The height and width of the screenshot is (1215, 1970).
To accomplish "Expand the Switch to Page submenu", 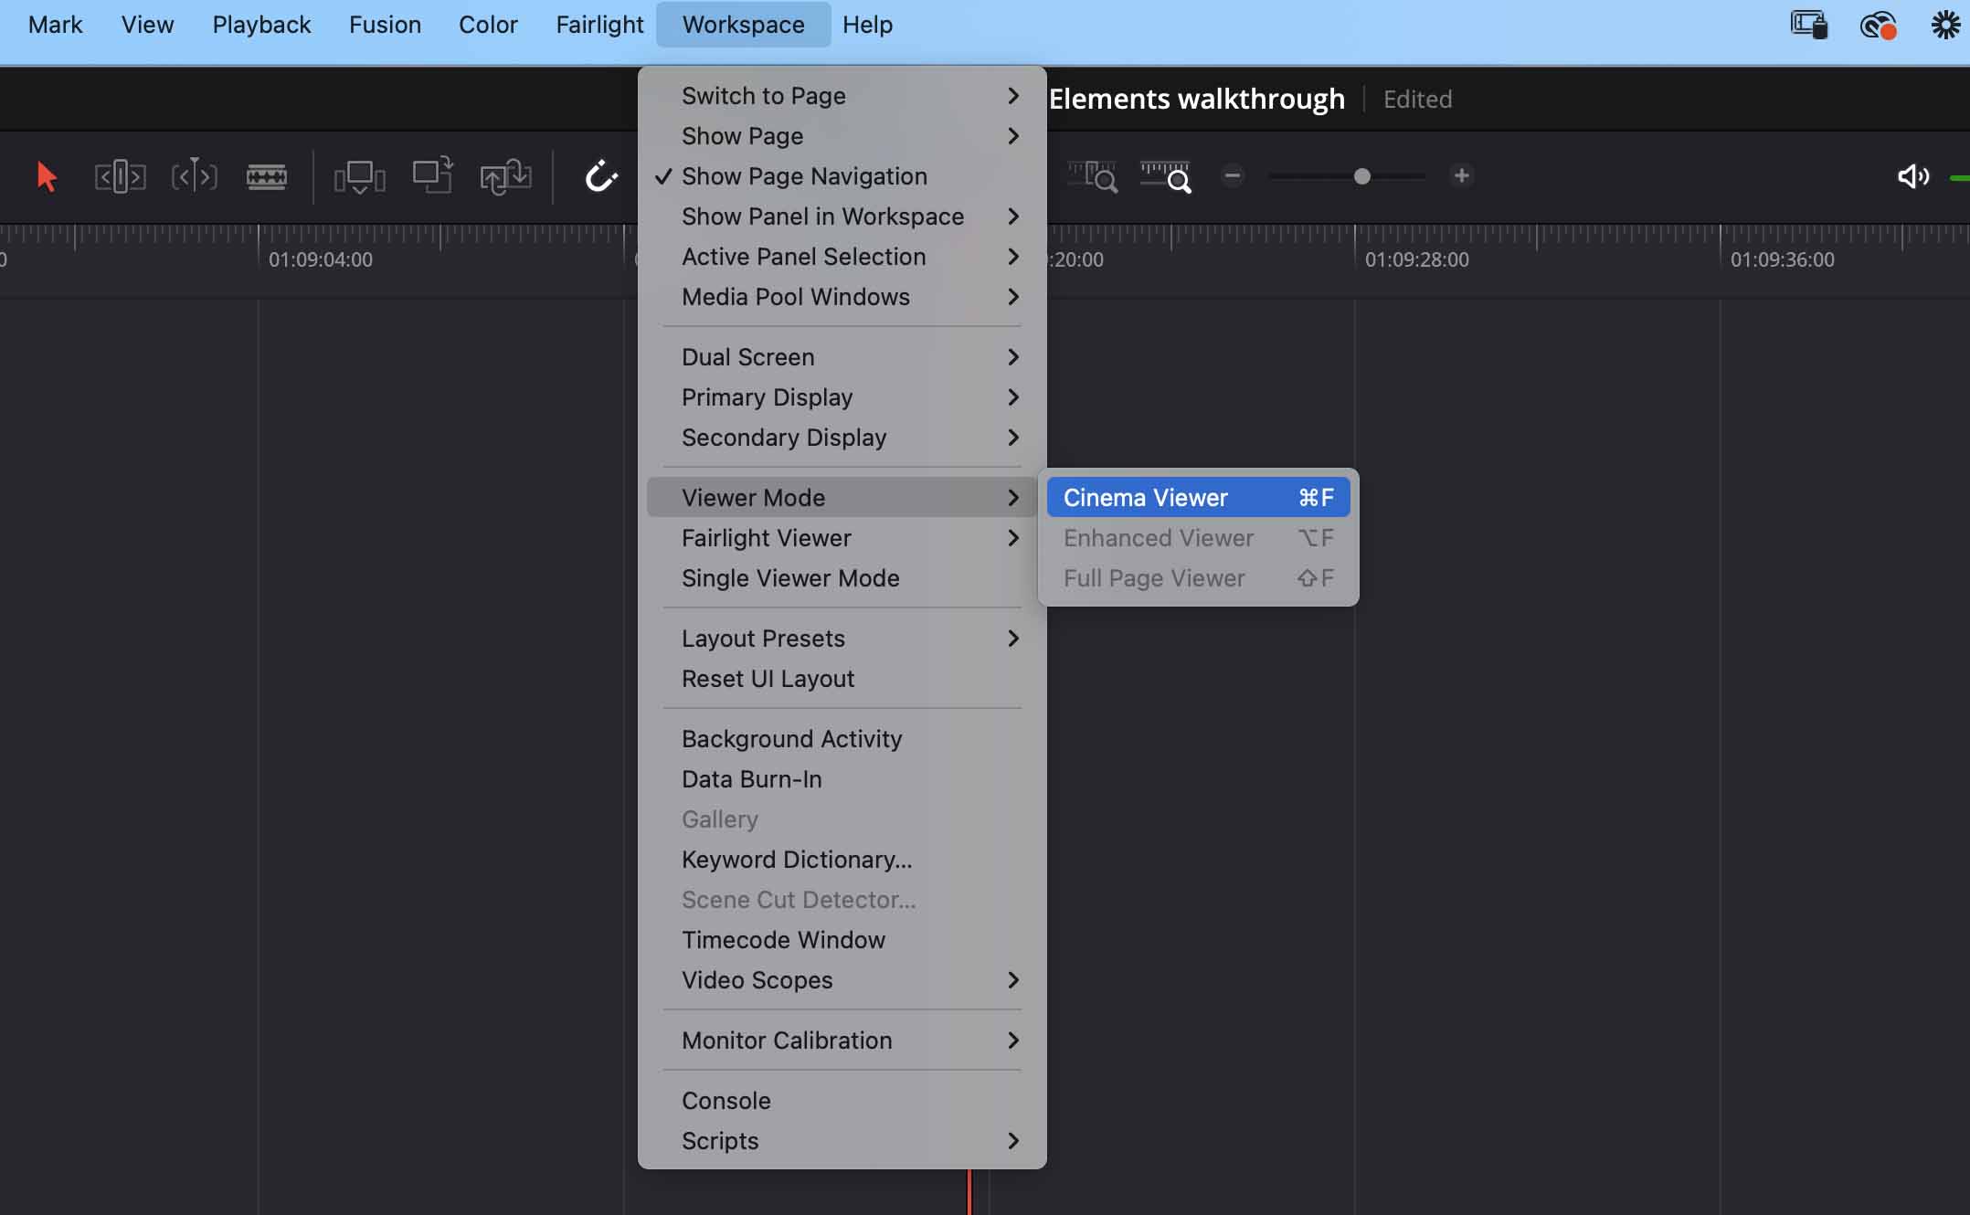I will (842, 96).
